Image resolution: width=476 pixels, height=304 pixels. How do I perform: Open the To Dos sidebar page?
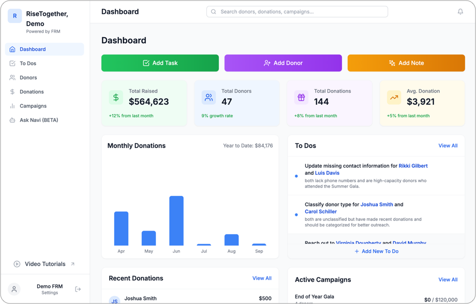coord(28,63)
